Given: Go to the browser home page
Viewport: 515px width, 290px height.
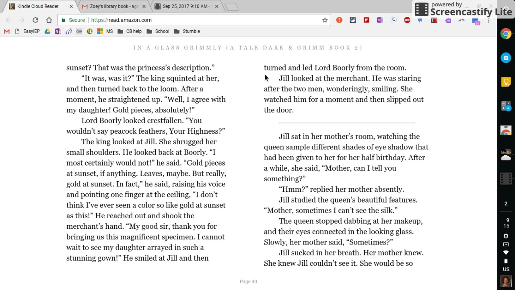Looking at the screenshot, I should coord(49,20).
